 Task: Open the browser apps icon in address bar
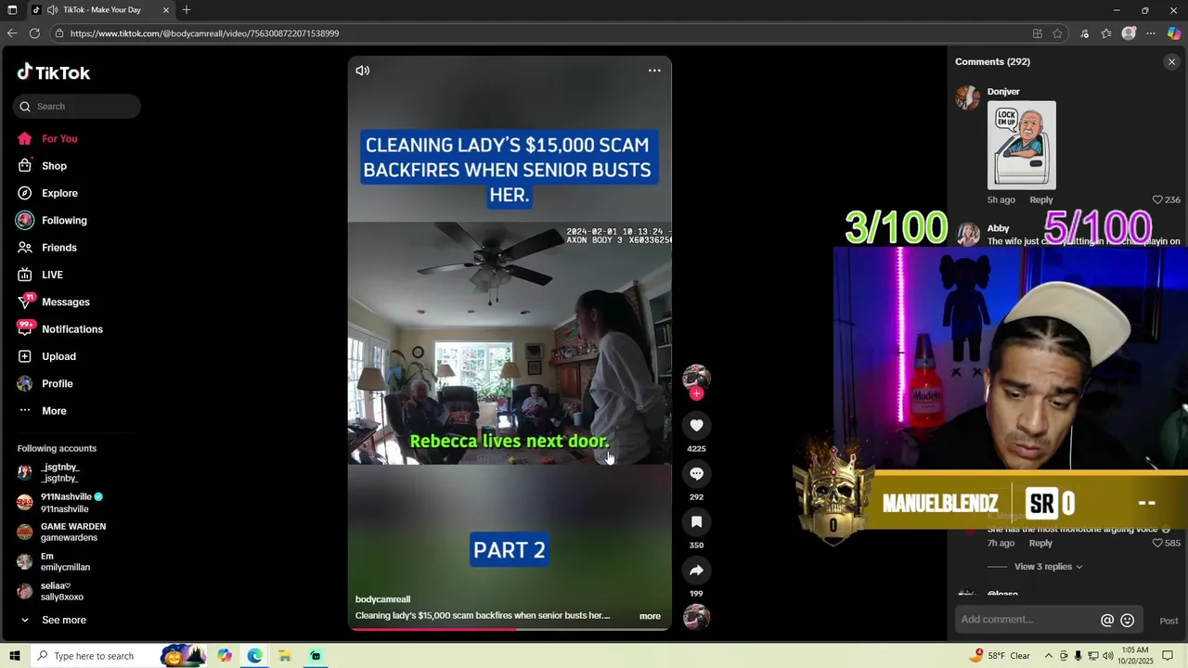click(1037, 33)
